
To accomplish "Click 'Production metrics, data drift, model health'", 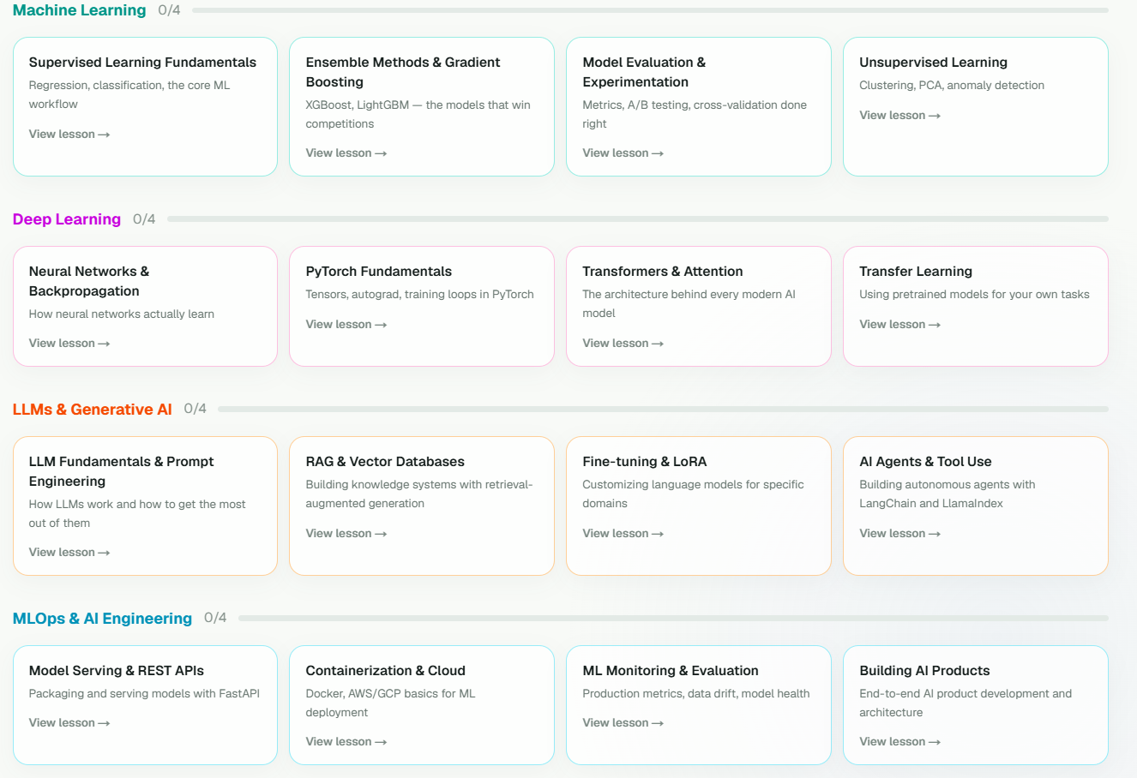I will tap(696, 694).
